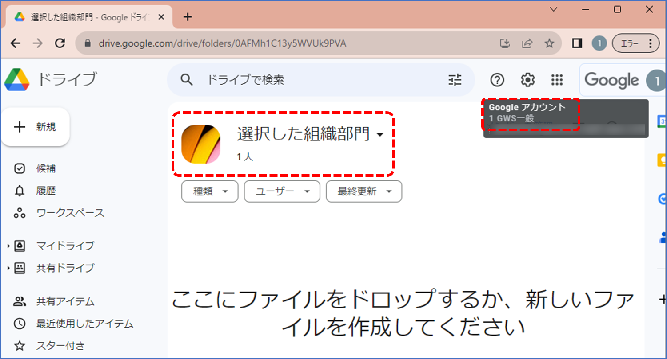Click the Google Drive logo
Screen dimensions: 667x359
coord(17,80)
